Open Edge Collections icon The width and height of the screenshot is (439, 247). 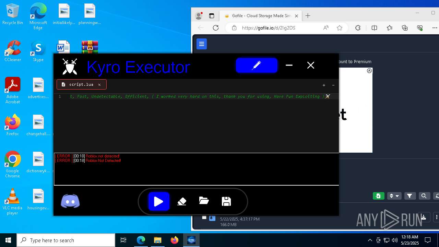point(405,28)
